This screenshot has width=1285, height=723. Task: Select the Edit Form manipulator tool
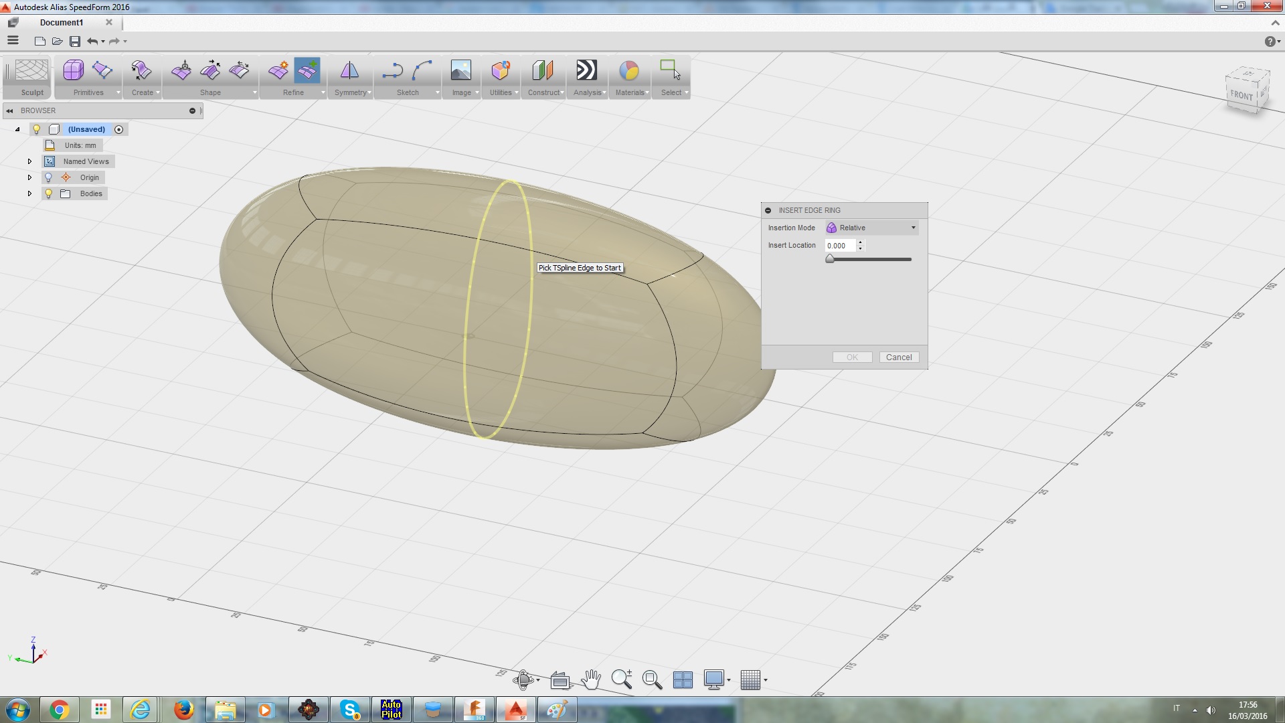point(181,70)
